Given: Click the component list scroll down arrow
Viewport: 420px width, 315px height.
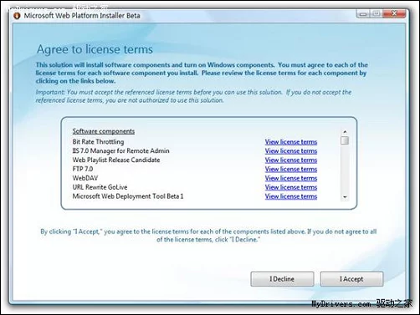Looking at the screenshot, I should (x=345, y=197).
